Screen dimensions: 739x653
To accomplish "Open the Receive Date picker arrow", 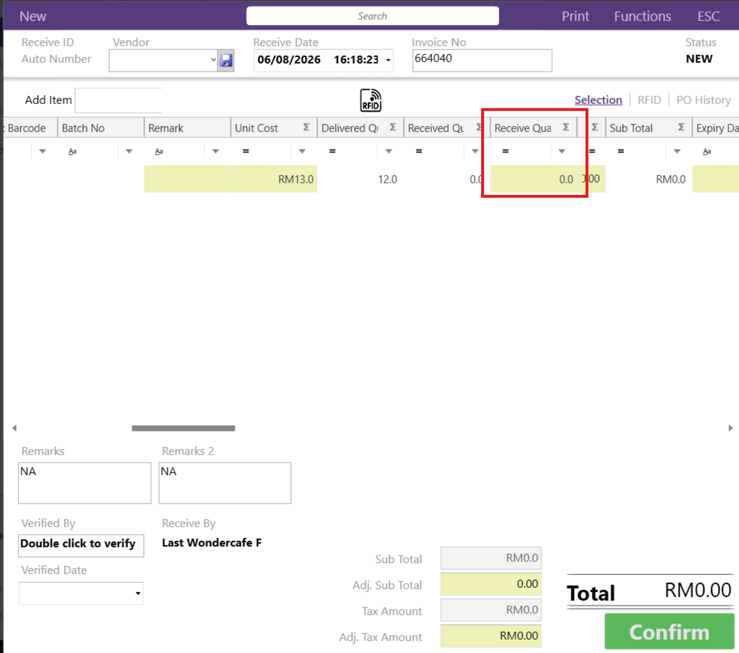I will click(x=388, y=60).
